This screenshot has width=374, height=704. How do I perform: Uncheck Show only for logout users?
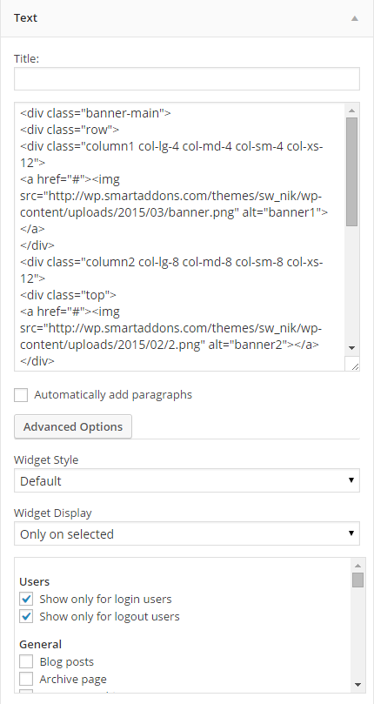tap(26, 616)
